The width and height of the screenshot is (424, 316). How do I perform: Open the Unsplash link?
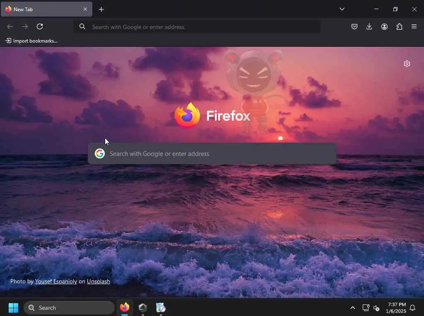coord(99,281)
